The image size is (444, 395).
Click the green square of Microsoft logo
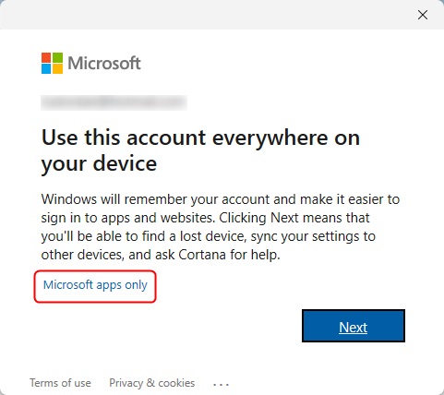coord(57,57)
